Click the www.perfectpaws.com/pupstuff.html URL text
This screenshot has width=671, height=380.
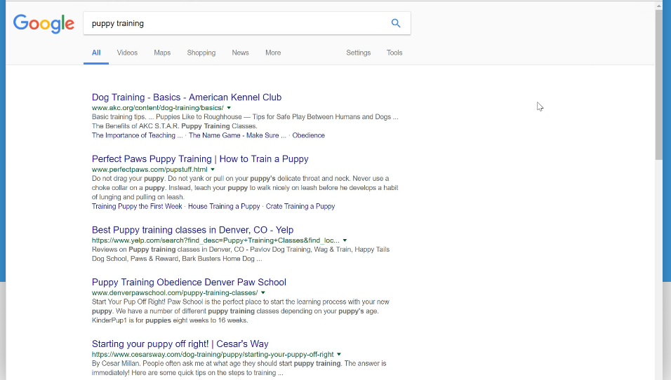click(150, 169)
